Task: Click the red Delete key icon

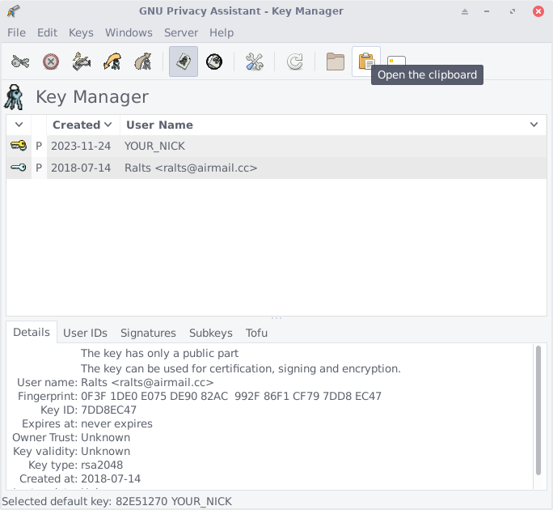Action: point(51,62)
